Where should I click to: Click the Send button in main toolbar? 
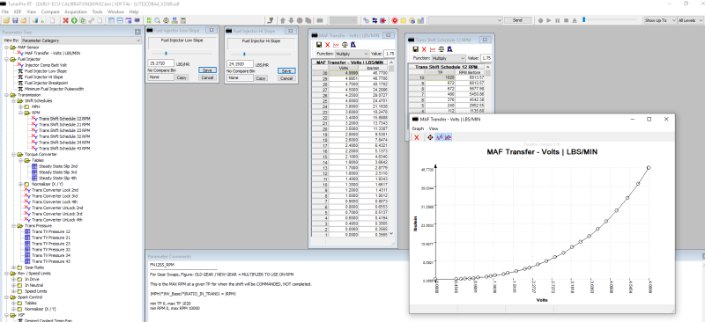click(517, 20)
